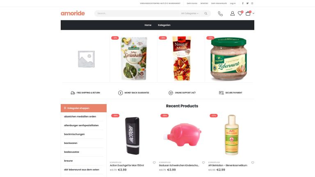Expand the cart dropdown arrow
The height and width of the screenshot is (177, 315).
point(253,14)
